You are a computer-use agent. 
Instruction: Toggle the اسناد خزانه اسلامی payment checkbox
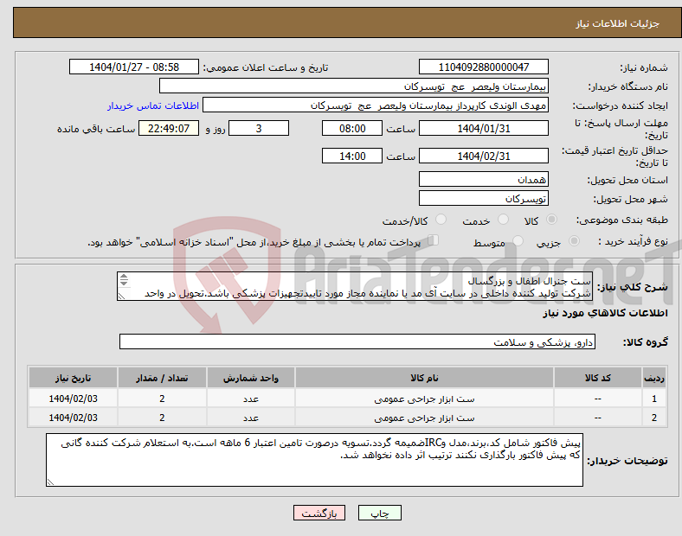(x=434, y=240)
